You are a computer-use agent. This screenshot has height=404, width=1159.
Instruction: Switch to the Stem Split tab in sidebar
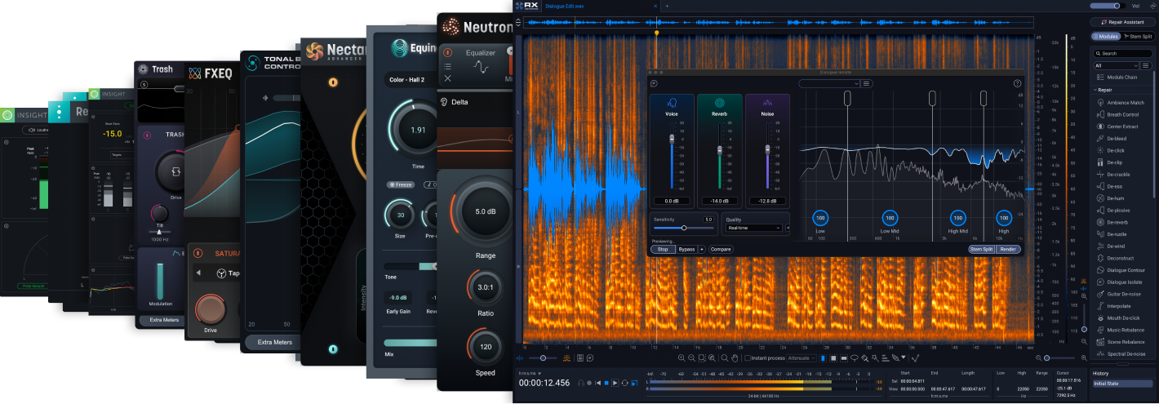coord(1139,36)
